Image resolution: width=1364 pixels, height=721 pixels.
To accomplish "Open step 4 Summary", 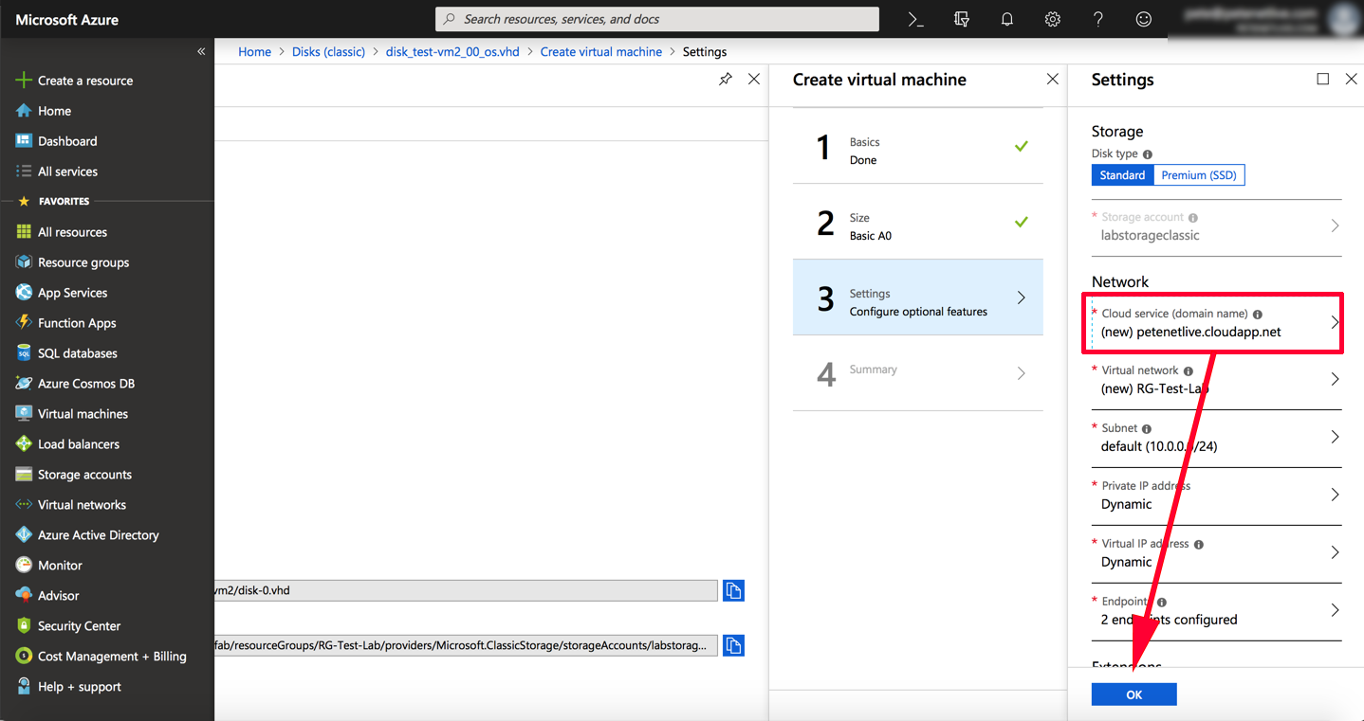I will tap(917, 373).
